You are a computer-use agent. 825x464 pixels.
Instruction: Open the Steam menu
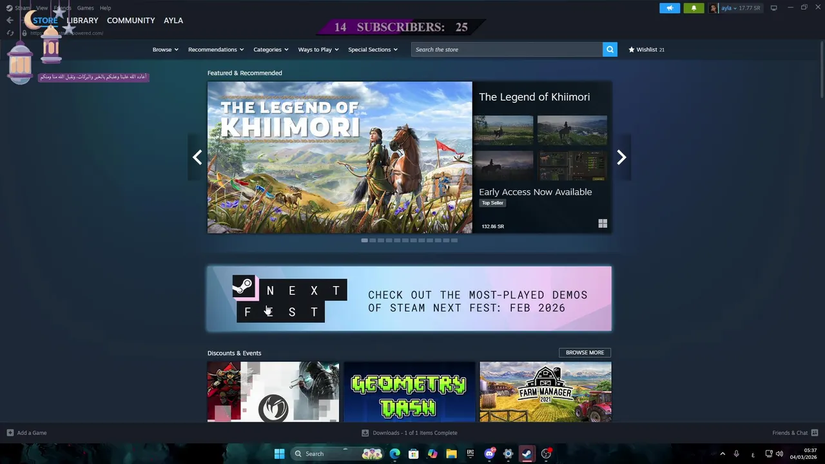point(23,8)
